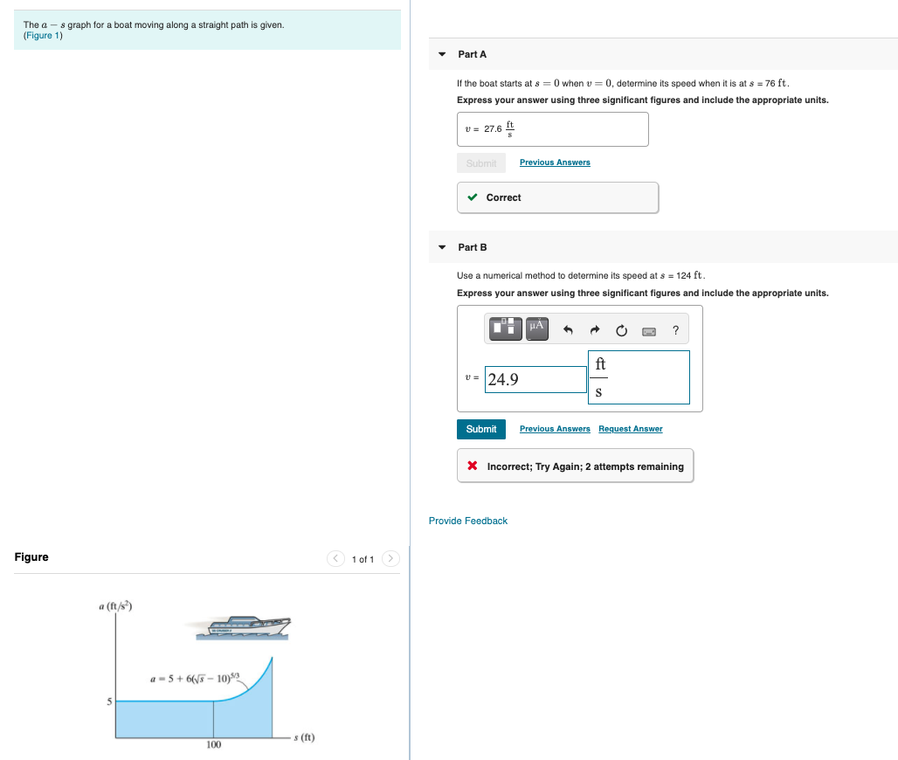Open the Figure 1 link
This screenshot has height=760, width=898.
41,35
